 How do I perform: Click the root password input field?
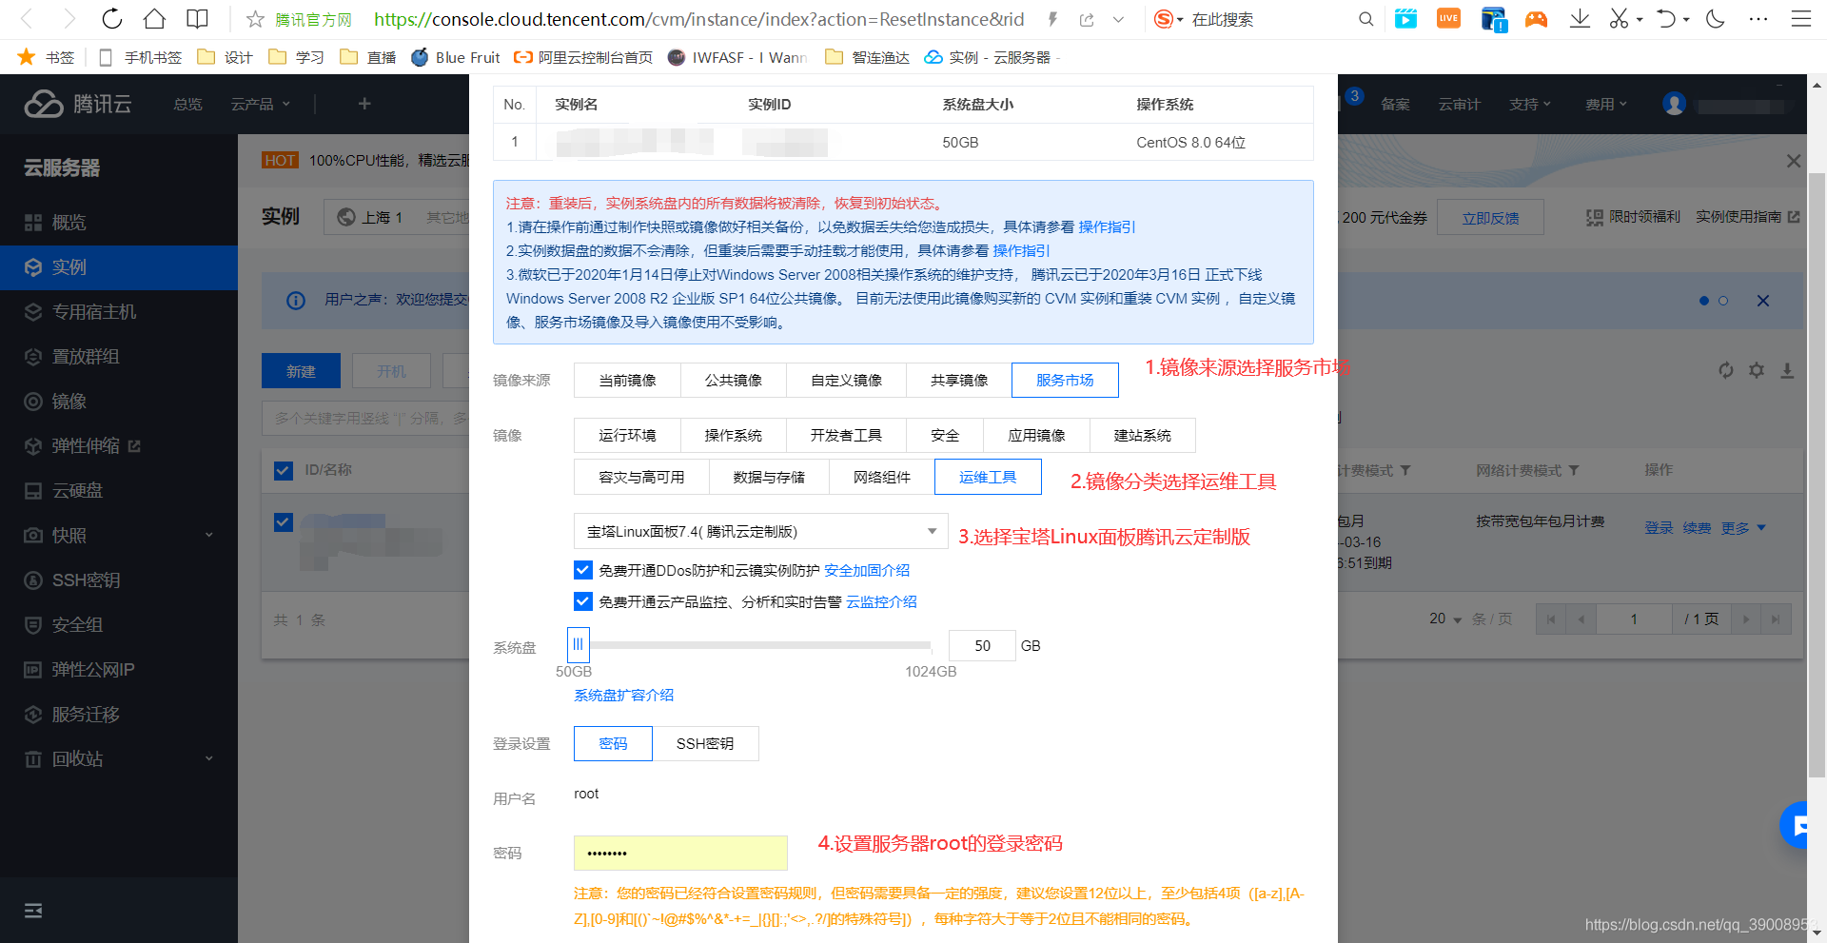680,853
